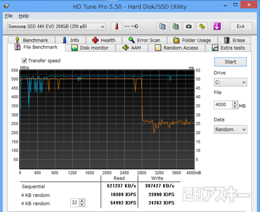Click the 23990 IOPS write value
This screenshot has width=260, height=212.
click(161, 195)
